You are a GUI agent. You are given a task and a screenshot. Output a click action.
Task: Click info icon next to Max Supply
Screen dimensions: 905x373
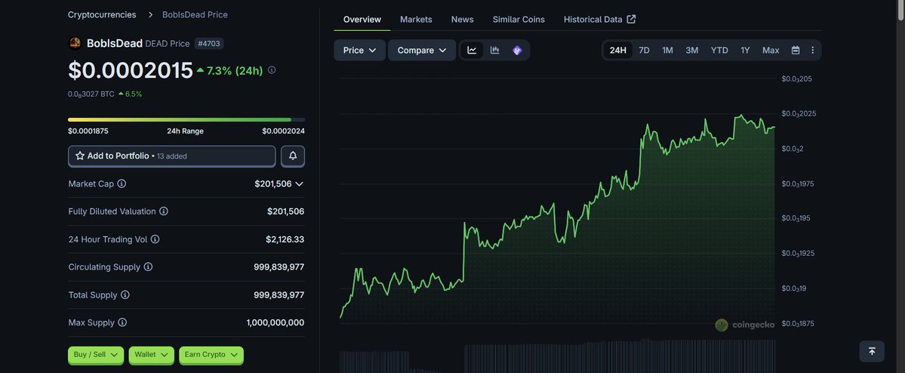click(x=122, y=322)
